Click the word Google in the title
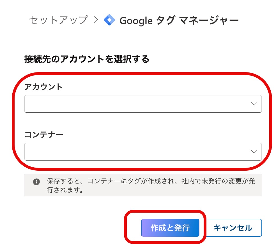Viewport: 276px width, 249px height. pyautogui.click(x=136, y=20)
